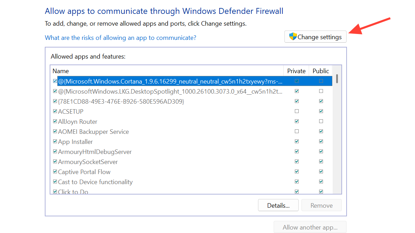415x233 pixels.
Task: Select the Cast to Device functionality row
Action: point(95,182)
